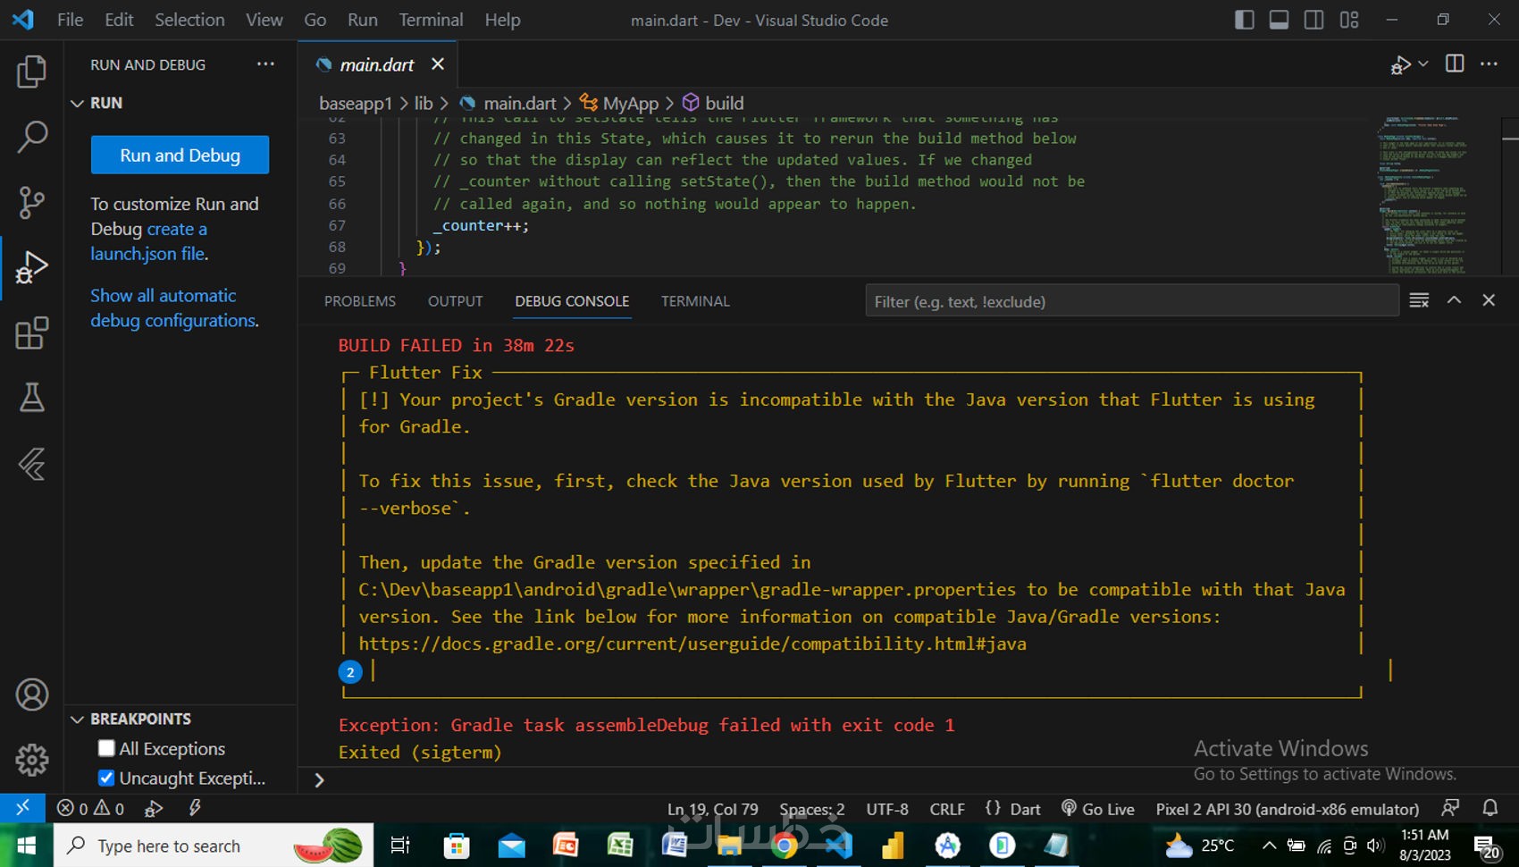Switch to the TERMINAL panel tab

(695, 301)
